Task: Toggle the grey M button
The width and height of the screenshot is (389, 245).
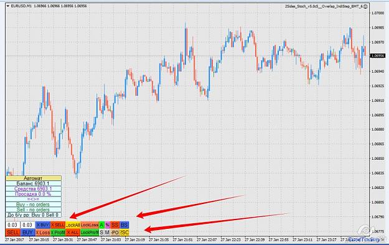Action: pos(107,233)
